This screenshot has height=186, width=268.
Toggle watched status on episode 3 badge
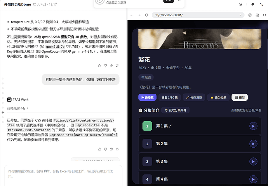click(147, 162)
